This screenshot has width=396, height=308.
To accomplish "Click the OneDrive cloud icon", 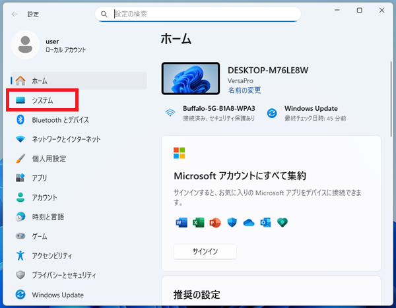I will [249, 222].
